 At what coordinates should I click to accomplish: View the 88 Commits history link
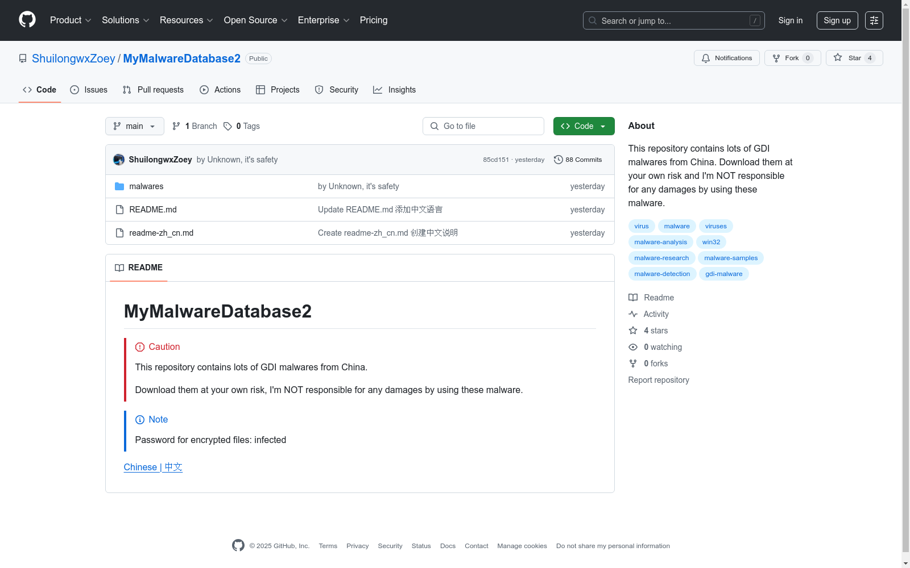pos(578,160)
